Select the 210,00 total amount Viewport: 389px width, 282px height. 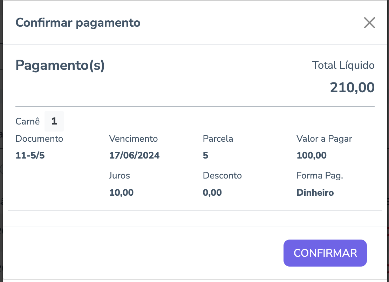click(x=352, y=87)
